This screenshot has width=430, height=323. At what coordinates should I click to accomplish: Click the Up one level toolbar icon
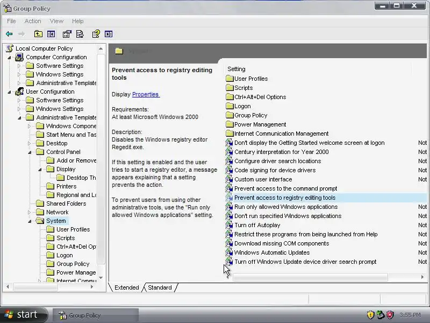(x=38, y=34)
